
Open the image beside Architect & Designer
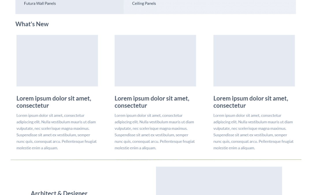point(219,181)
